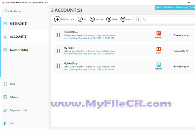This screenshot has width=195, height=130.
Task: Click the 'Next verification' status banner
Action: 175,8
